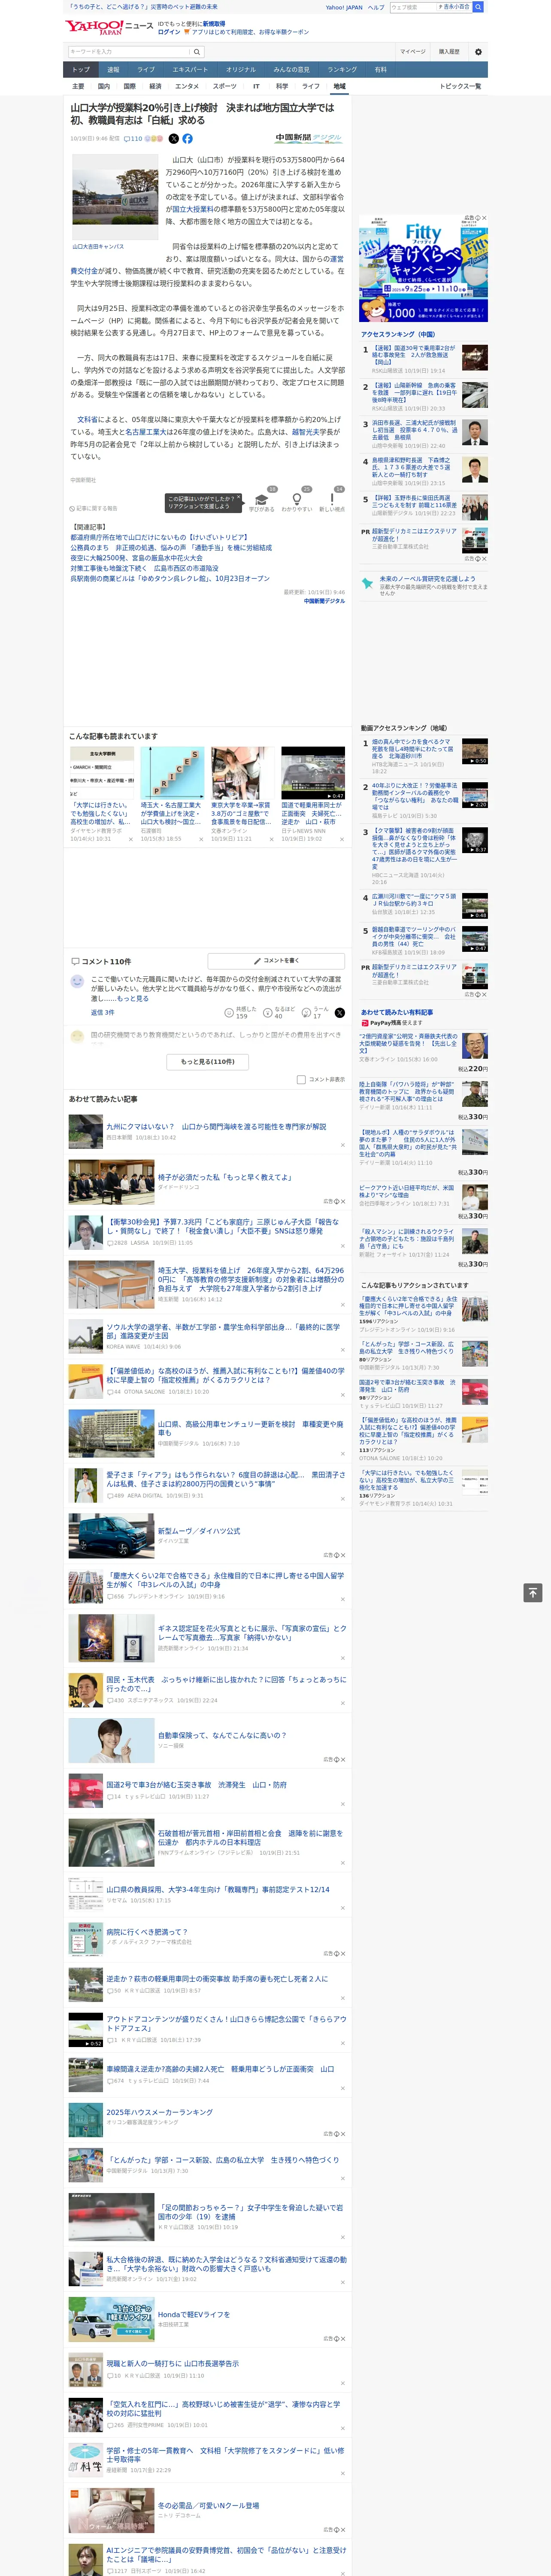Screen dimensions: 551x2576
Task: Open 山口県、高級公用車センチュリー article
Action: [x=250, y=1427]
